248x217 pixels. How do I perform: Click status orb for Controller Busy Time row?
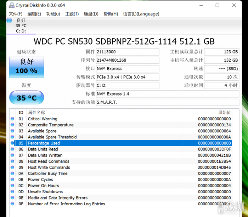(x=12, y=173)
